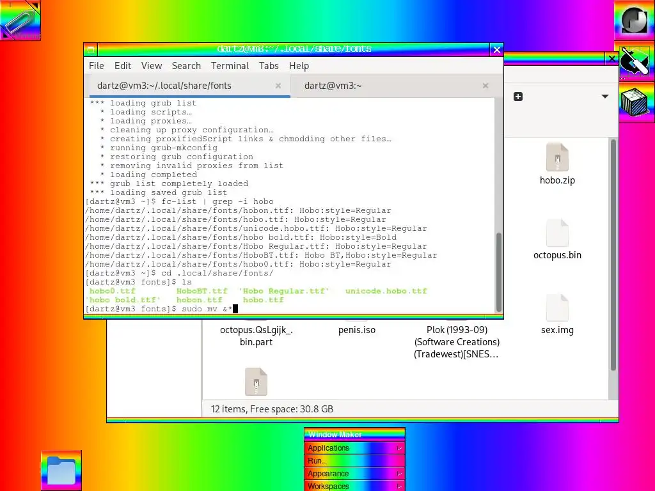Open the Edit menu in the terminal

(x=123, y=66)
